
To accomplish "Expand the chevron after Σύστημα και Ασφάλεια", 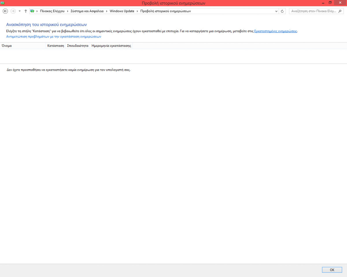I will 107,11.
